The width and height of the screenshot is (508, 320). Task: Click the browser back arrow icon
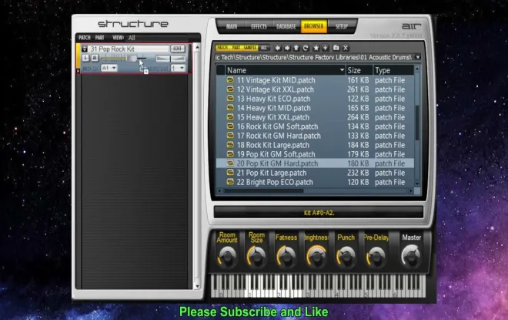(278, 48)
